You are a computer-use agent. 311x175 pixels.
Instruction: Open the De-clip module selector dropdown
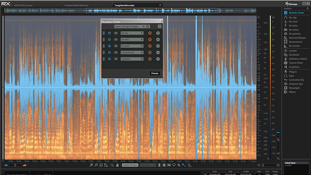pos(132,33)
